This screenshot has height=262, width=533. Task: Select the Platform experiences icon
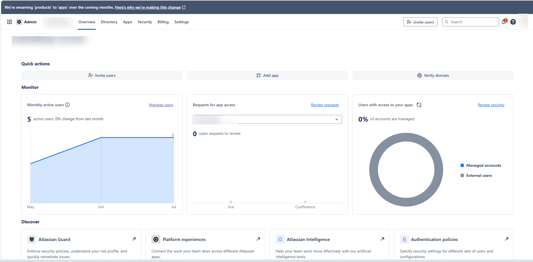coord(156,239)
